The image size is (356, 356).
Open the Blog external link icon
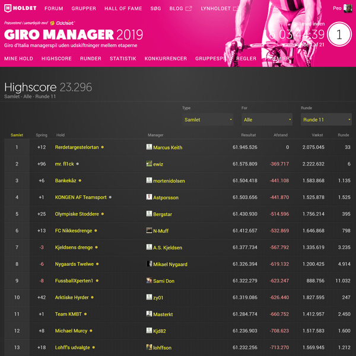coord(189,8)
